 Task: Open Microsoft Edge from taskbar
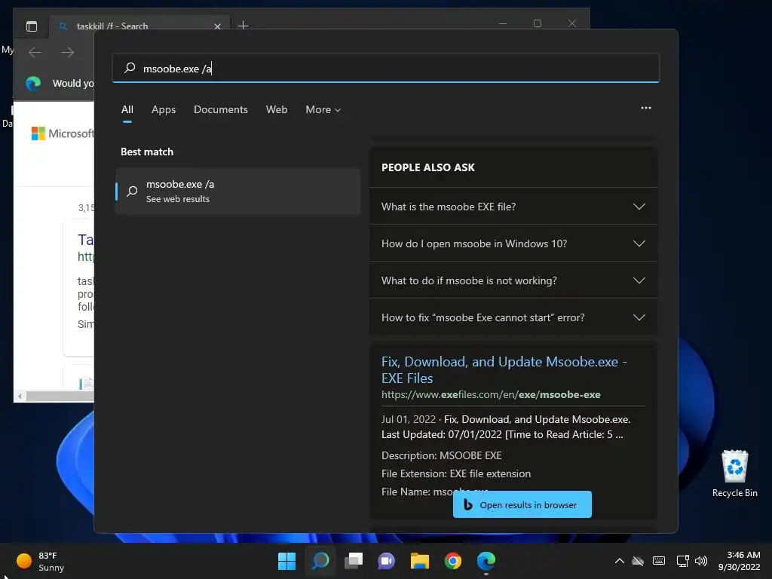(486, 561)
